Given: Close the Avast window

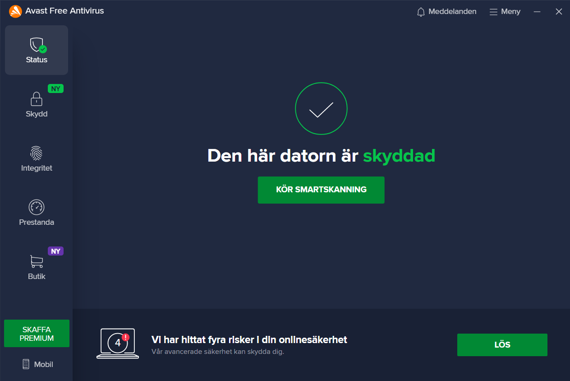Looking at the screenshot, I should tap(559, 12).
